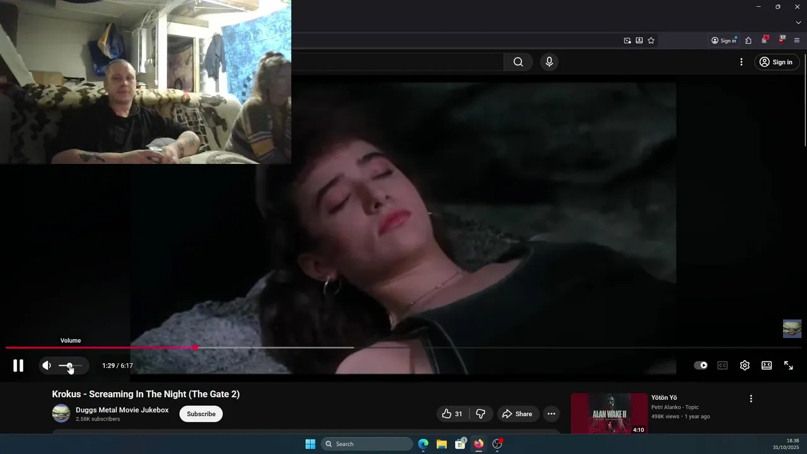Open Firefox extensions puzzle icon
The height and width of the screenshot is (454, 807).
pos(748,40)
